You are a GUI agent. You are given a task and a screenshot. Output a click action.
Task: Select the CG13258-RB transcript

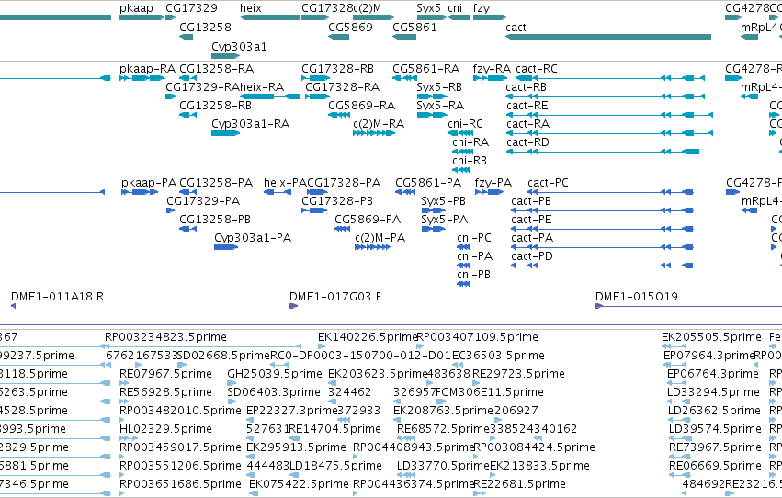click(x=188, y=115)
